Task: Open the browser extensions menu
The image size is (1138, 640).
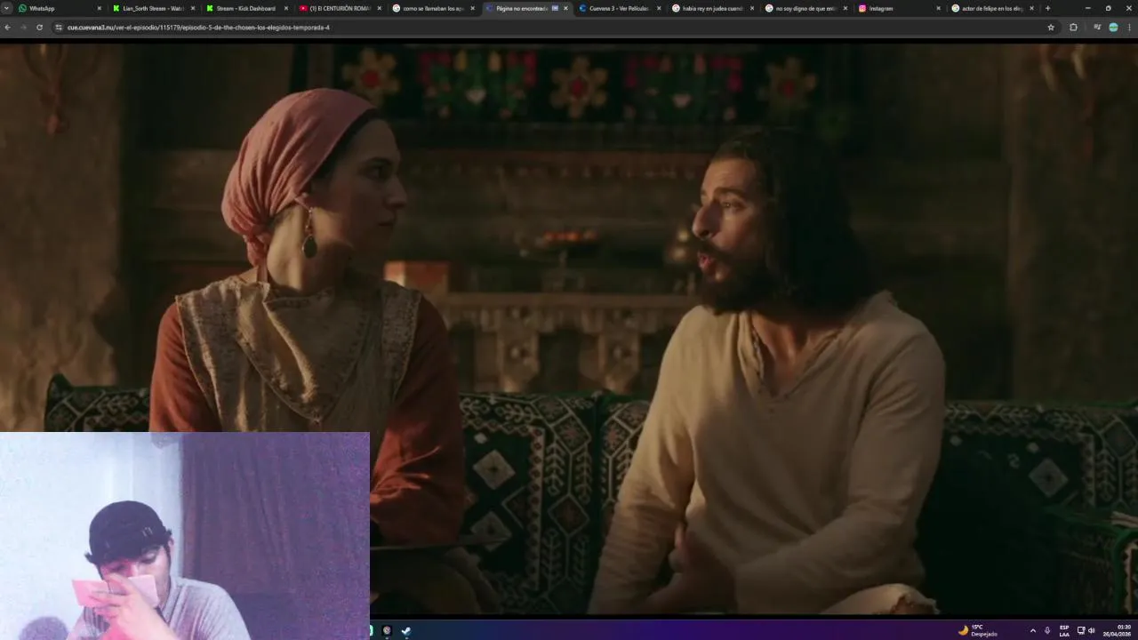Action: point(1073,28)
